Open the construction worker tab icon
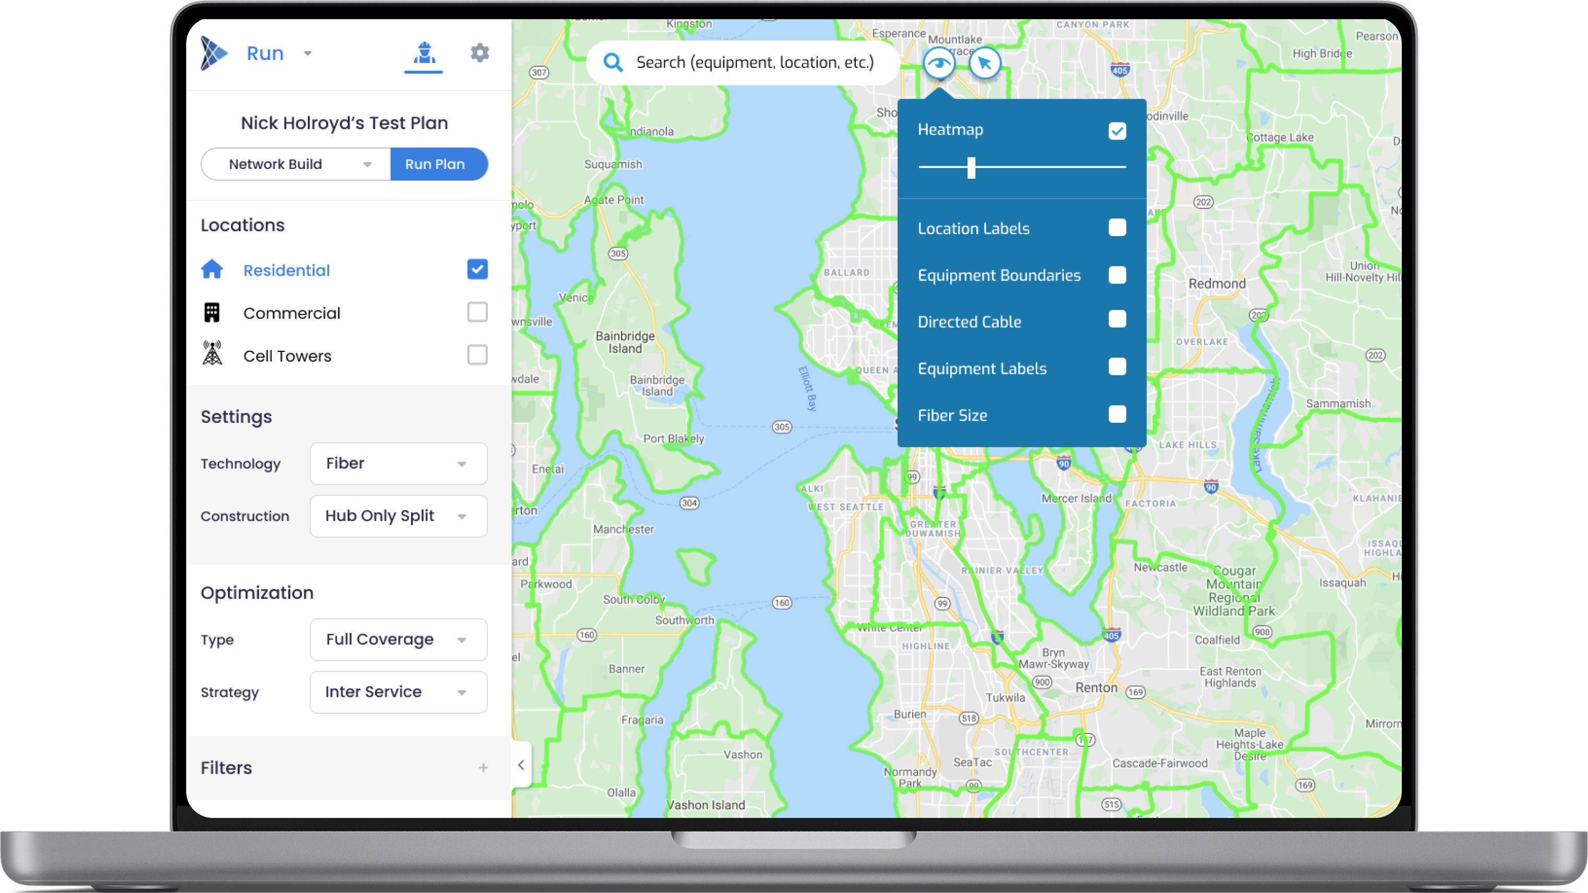Image resolution: width=1588 pixels, height=893 pixels. (x=423, y=54)
